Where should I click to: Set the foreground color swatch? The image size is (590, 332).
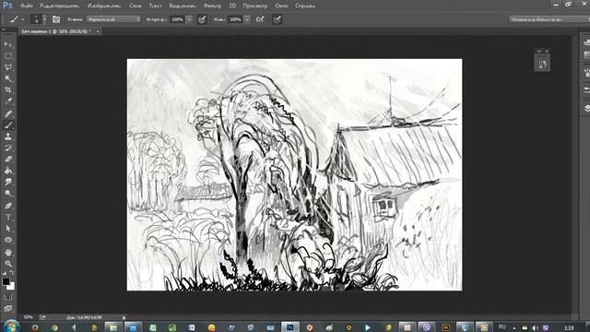[6, 281]
